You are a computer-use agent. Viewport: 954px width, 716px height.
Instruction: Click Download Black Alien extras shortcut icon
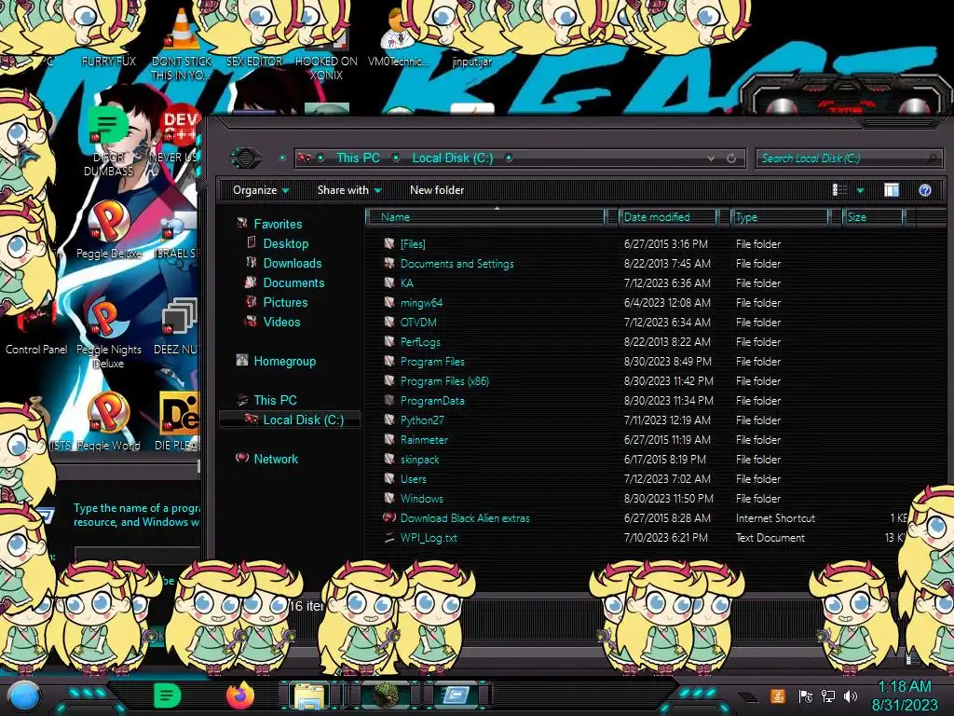(389, 517)
